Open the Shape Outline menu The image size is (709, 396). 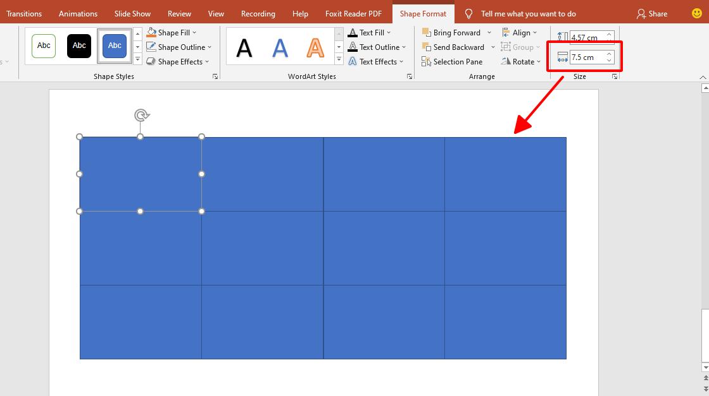pos(179,47)
